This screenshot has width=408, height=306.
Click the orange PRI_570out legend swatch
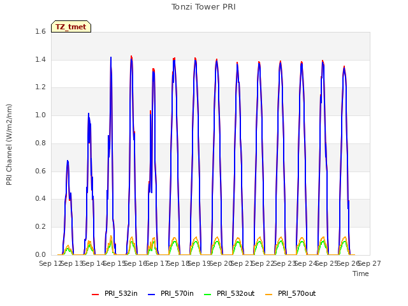(x=269, y=295)
